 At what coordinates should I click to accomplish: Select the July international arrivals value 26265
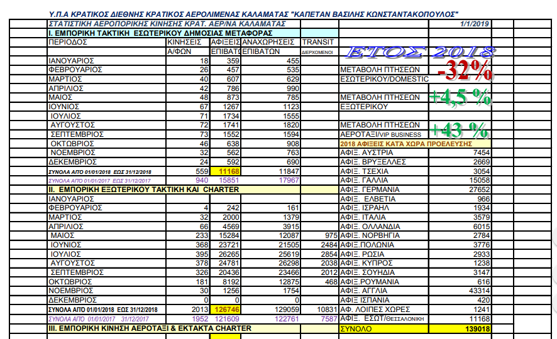point(229,254)
